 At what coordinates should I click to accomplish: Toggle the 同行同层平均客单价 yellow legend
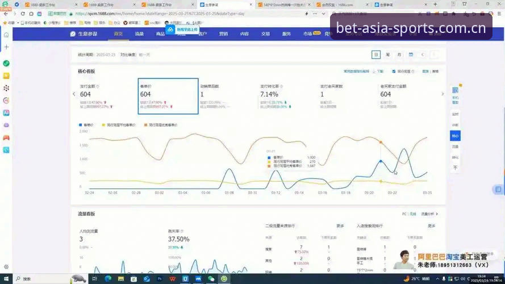tap(119, 125)
